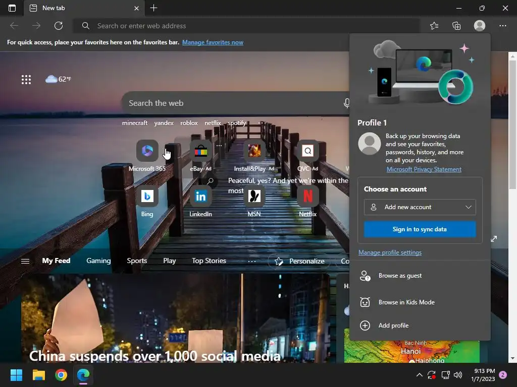Click the profile avatar in toolbar

coord(480,26)
